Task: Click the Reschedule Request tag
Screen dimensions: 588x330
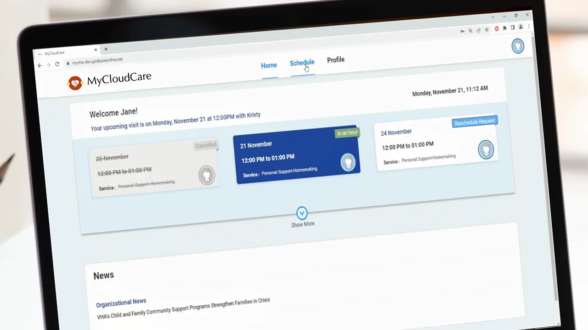Action: 475,121
